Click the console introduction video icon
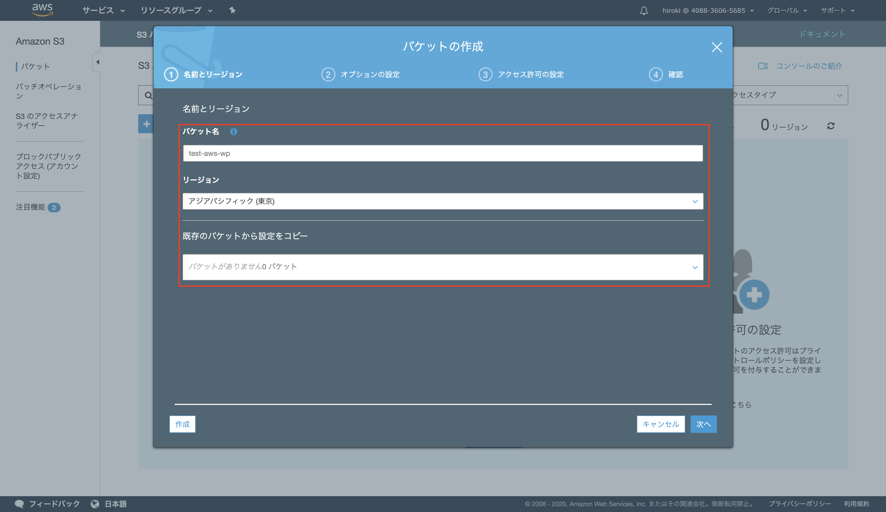This screenshot has width=886, height=512. click(763, 66)
